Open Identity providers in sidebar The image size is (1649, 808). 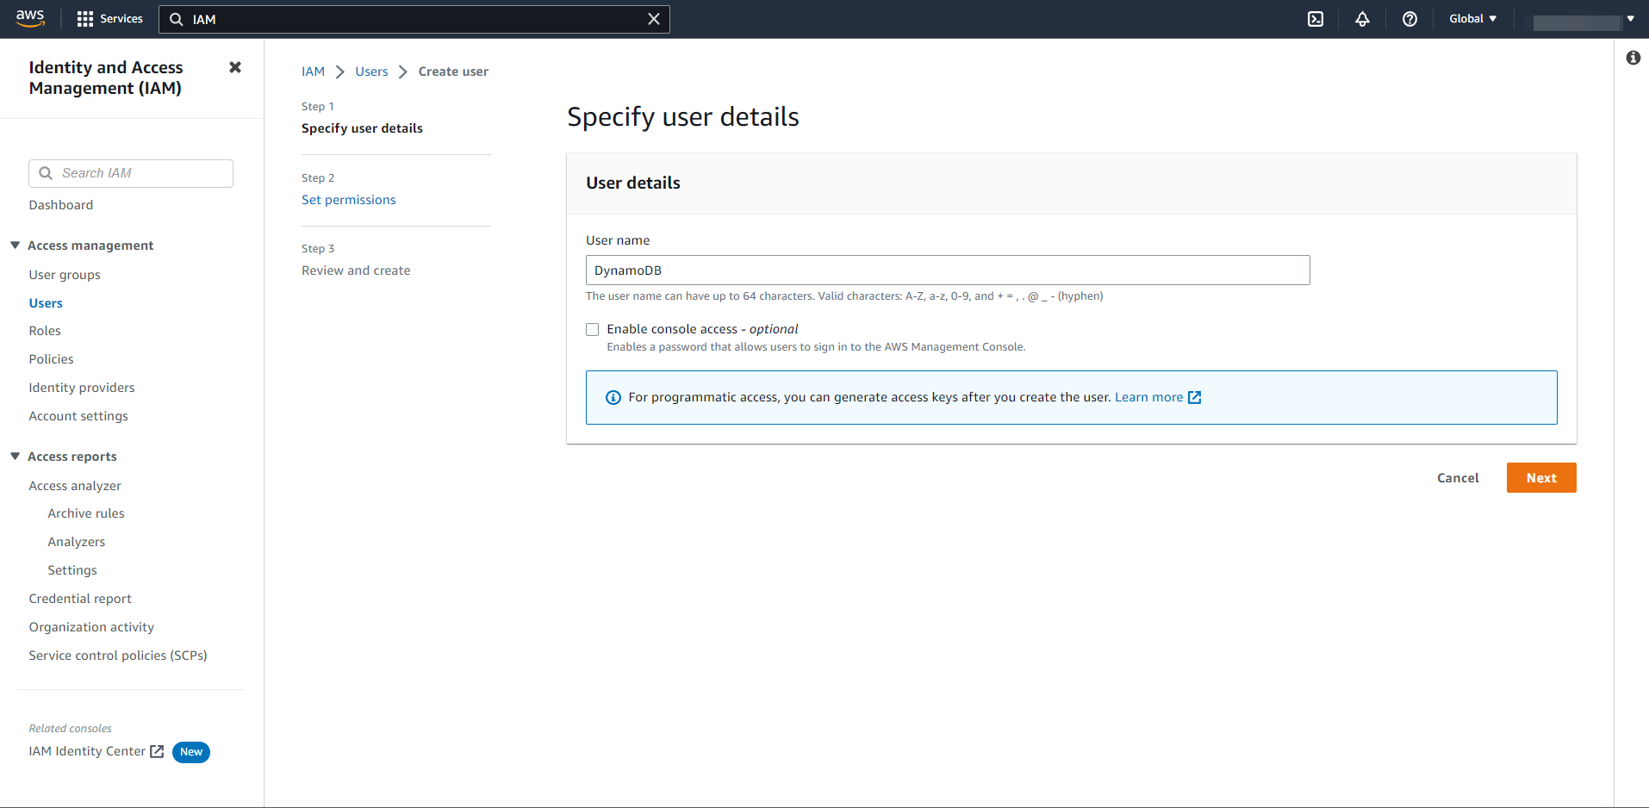coord(82,388)
